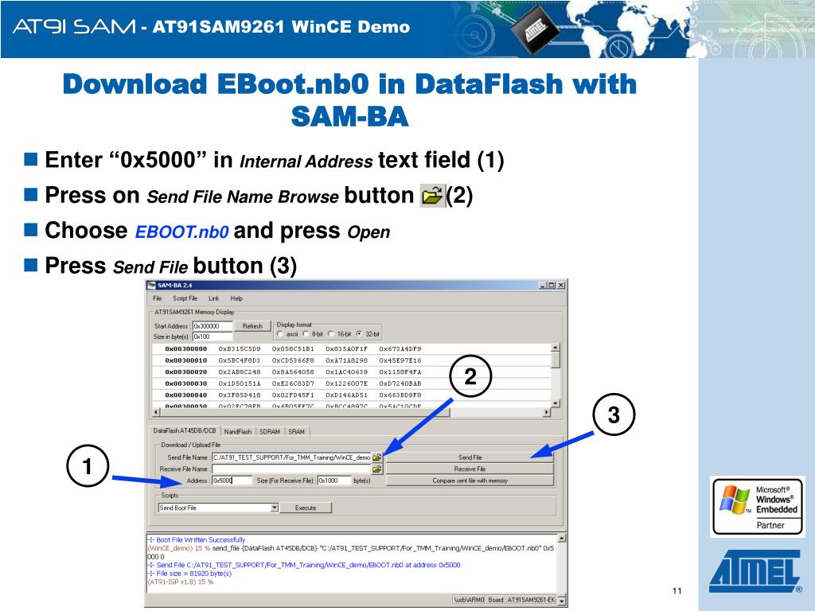Click the Microsoft Windows Embedded Partner badge
Screen dimensions: 815x611
(758, 507)
